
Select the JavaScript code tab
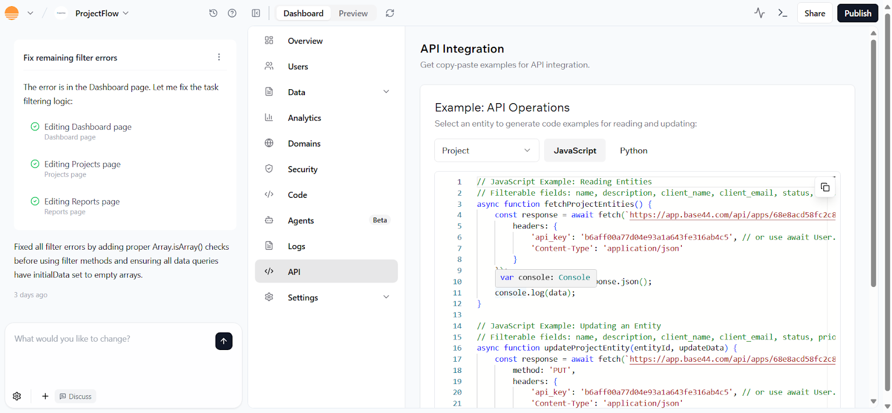[x=575, y=150]
